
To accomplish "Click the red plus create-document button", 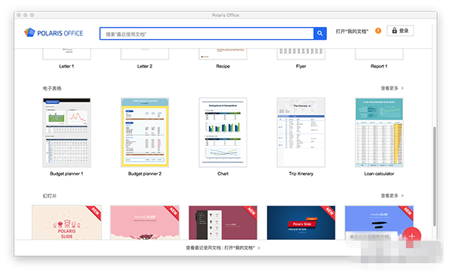I will point(412,236).
